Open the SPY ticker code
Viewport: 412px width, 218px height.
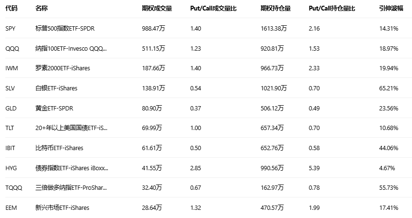(11, 29)
